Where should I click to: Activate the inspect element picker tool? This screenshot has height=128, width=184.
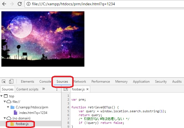click(4, 81)
